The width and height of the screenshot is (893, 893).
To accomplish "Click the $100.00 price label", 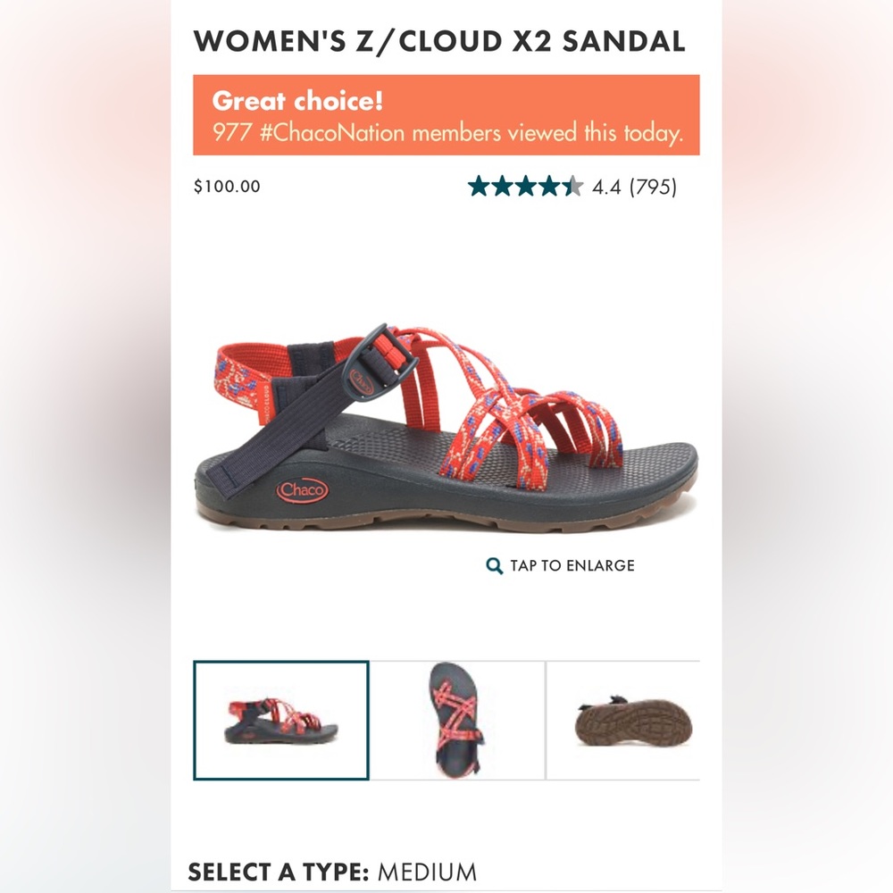I will 225,187.
